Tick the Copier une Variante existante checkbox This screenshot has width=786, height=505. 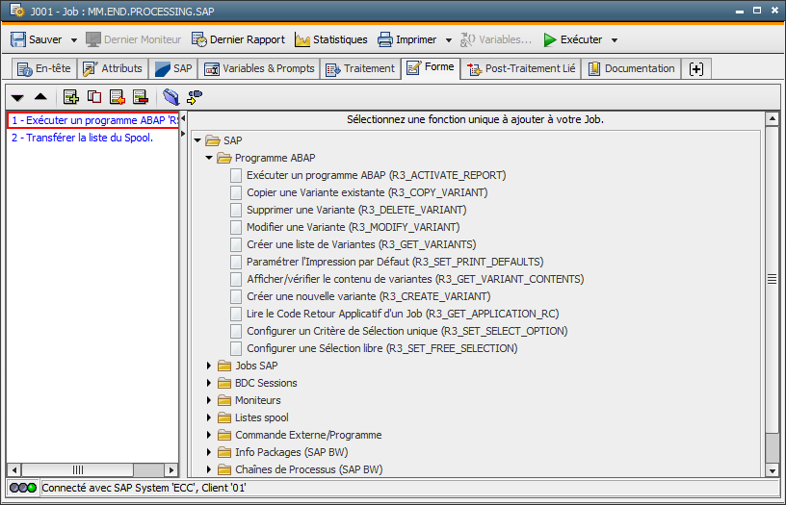point(237,192)
